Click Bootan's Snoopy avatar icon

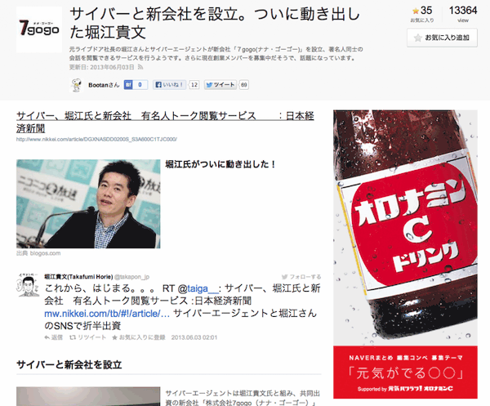78,85
